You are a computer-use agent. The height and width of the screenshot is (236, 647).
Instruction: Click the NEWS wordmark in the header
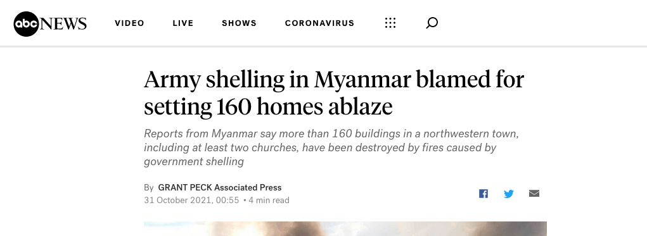click(63, 23)
